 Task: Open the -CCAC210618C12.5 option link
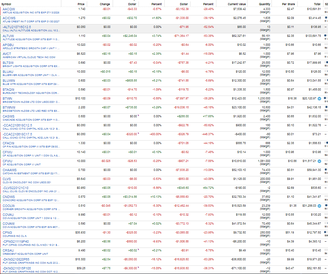tap(17, 125)
